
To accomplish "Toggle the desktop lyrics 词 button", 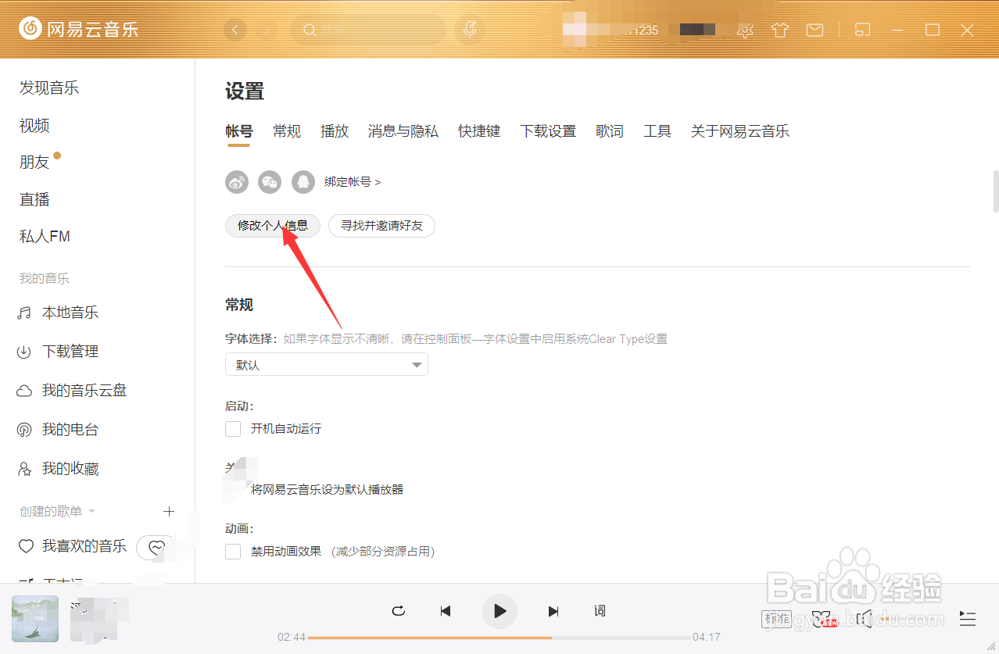I will (600, 611).
